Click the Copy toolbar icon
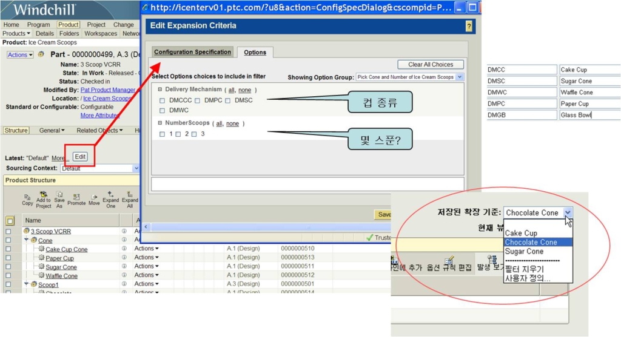 click(27, 197)
